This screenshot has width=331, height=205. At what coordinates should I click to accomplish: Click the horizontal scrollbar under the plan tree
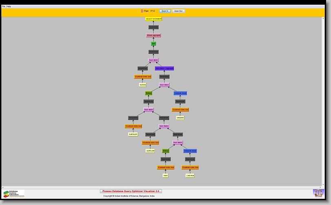pos(163,187)
